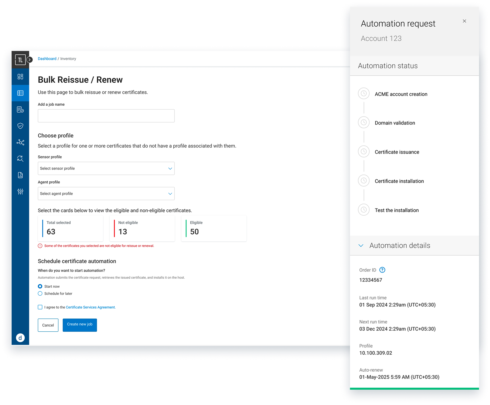Click the Domain validation clock icon
490x405 pixels.
(x=364, y=122)
